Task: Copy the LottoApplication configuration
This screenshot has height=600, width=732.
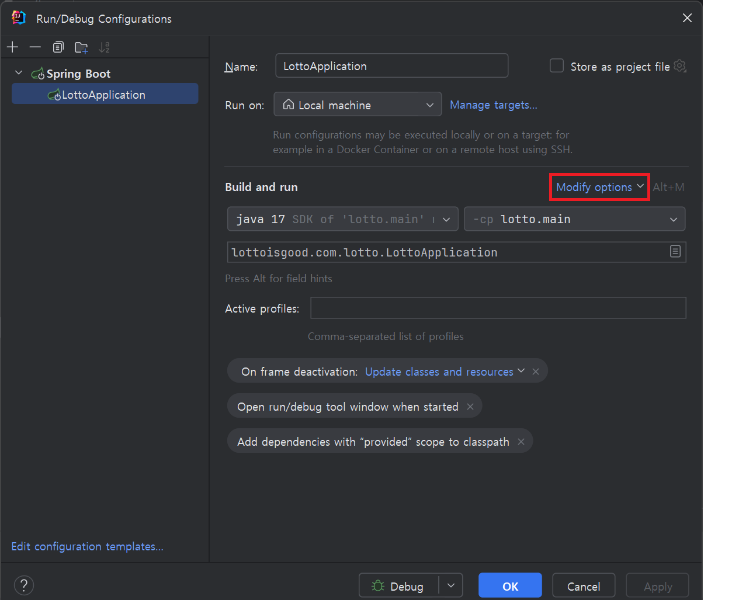Action: click(x=58, y=47)
